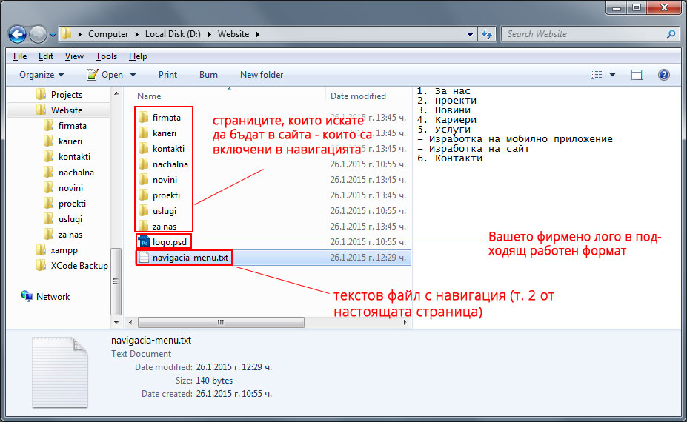This screenshot has height=422, width=687.
Task: Open the address bar history dropdown
Action: coord(471,34)
